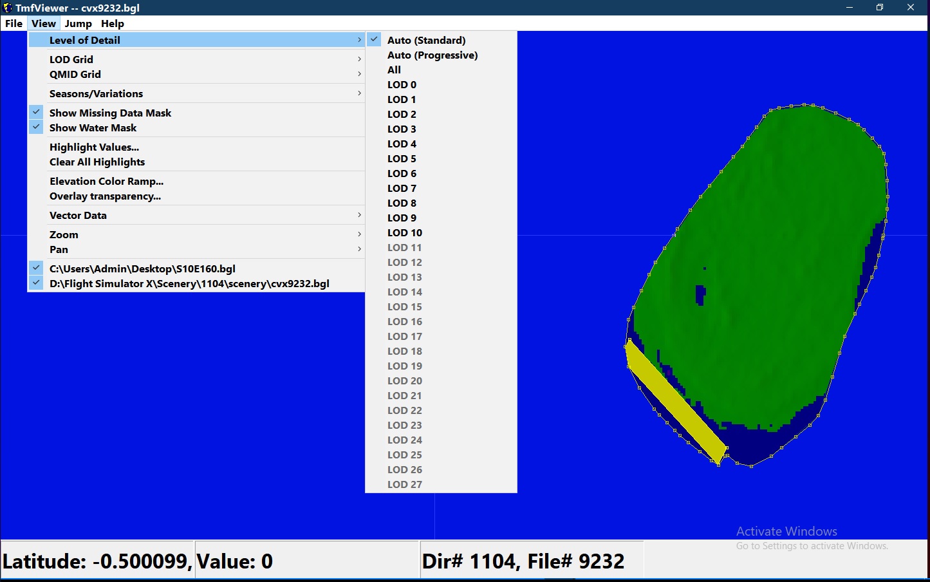
Task: Open the File menu
Action: tap(14, 24)
